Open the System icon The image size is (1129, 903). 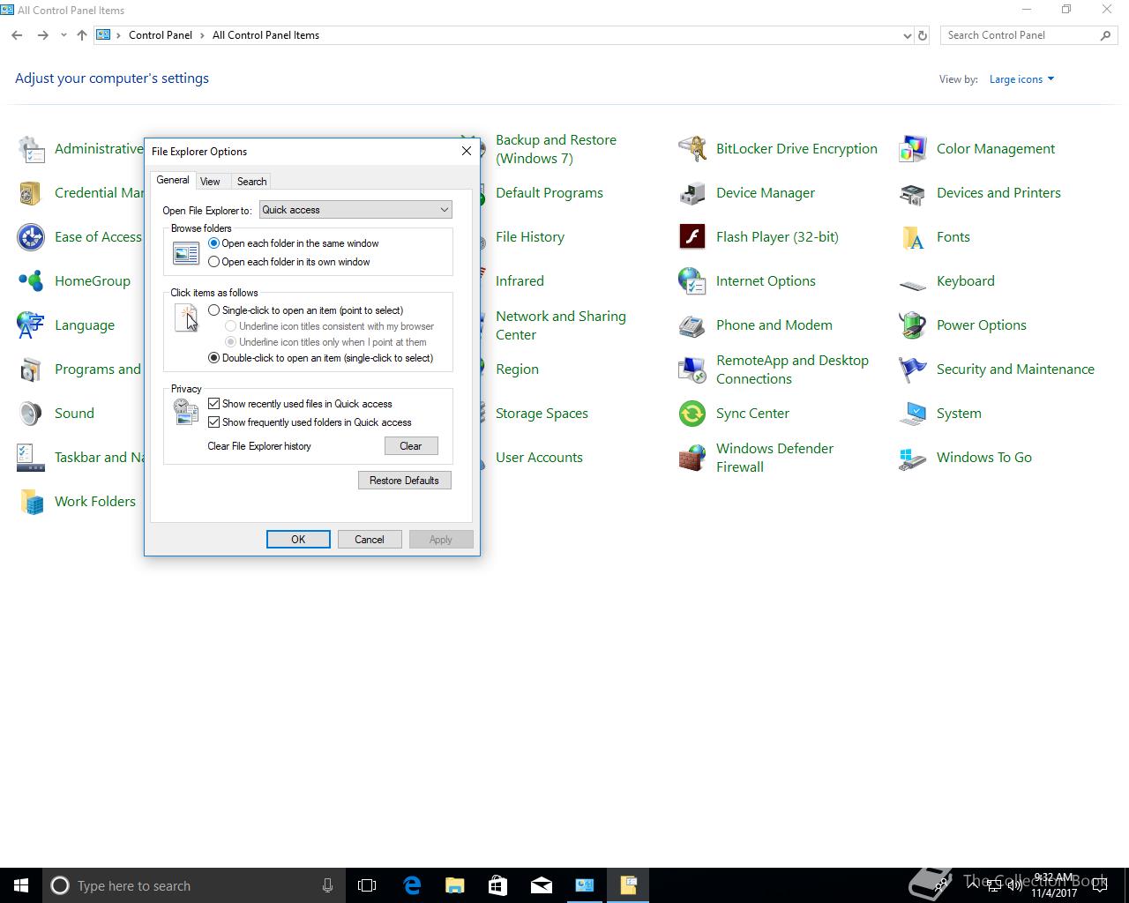(x=913, y=414)
